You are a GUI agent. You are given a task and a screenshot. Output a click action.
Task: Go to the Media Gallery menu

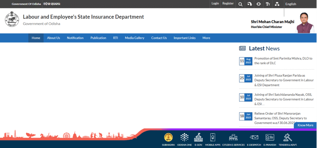(135, 38)
